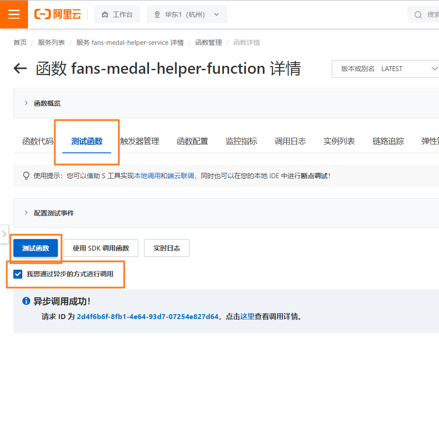Click the blue 测试函数 button

[x=36, y=248]
